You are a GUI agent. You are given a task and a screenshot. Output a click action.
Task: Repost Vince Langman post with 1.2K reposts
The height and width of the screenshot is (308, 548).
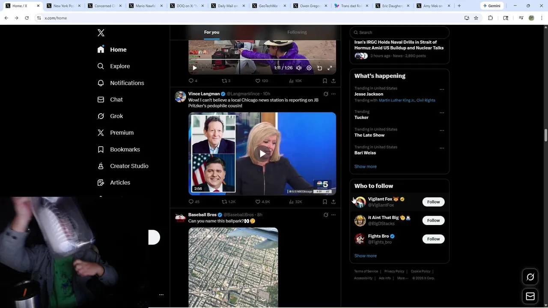(x=229, y=201)
